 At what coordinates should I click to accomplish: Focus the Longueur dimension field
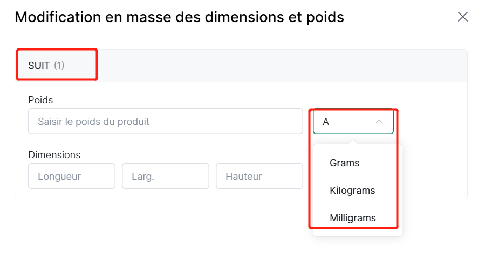tap(72, 177)
